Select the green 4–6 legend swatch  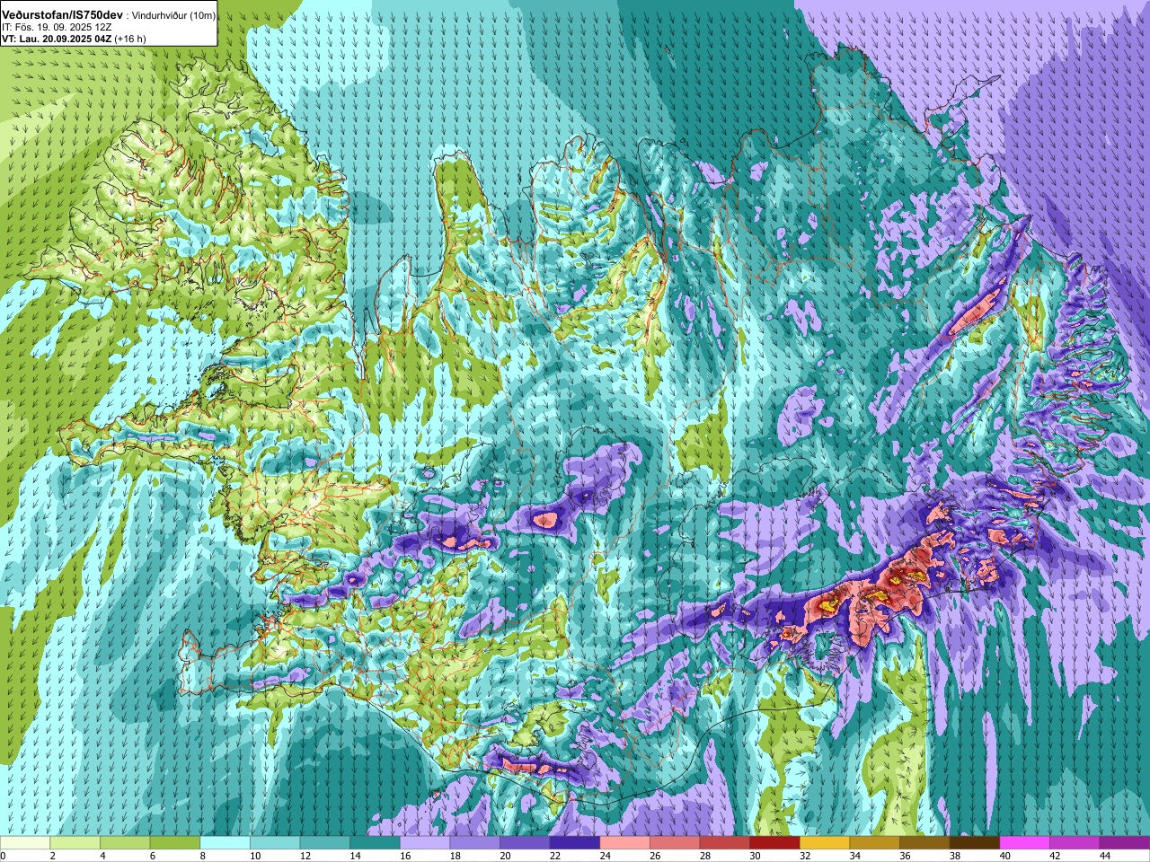pyautogui.click(x=125, y=843)
